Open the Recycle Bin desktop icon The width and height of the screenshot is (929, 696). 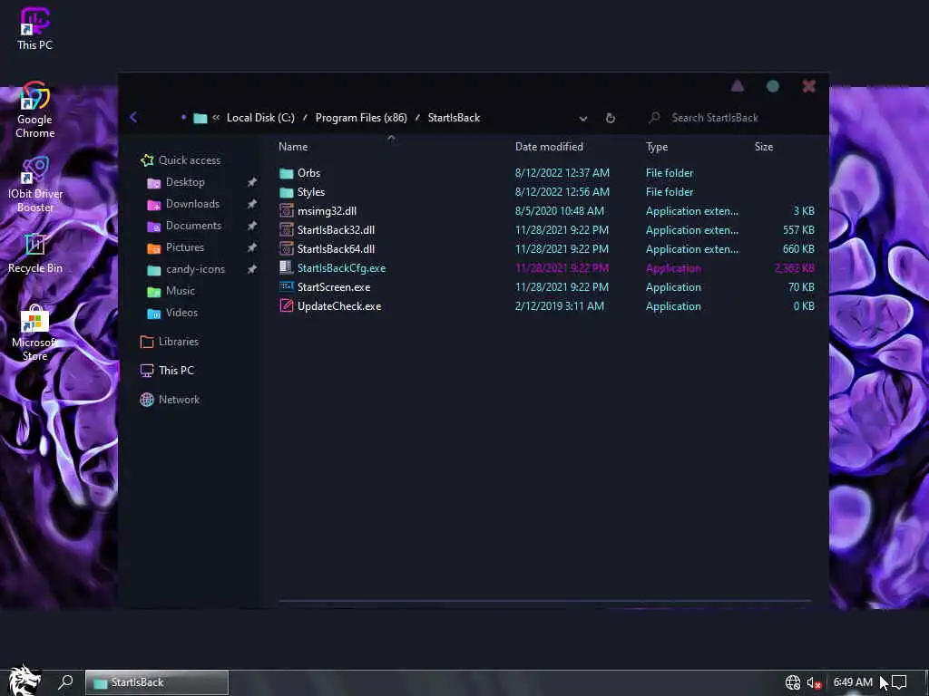coord(35,254)
